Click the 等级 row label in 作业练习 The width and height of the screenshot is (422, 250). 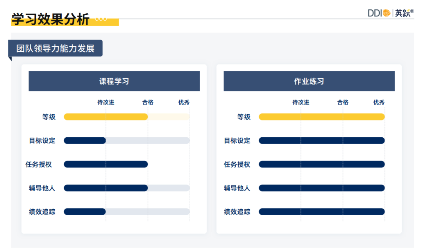tap(244, 117)
